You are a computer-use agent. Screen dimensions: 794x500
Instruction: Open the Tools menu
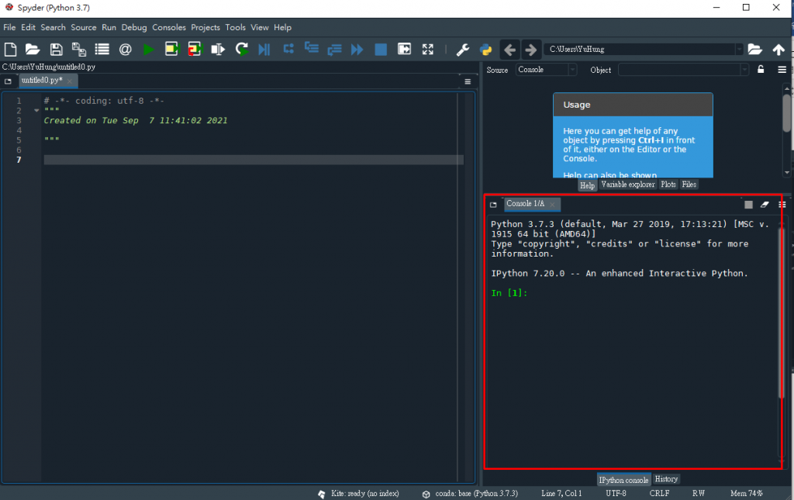pos(236,27)
